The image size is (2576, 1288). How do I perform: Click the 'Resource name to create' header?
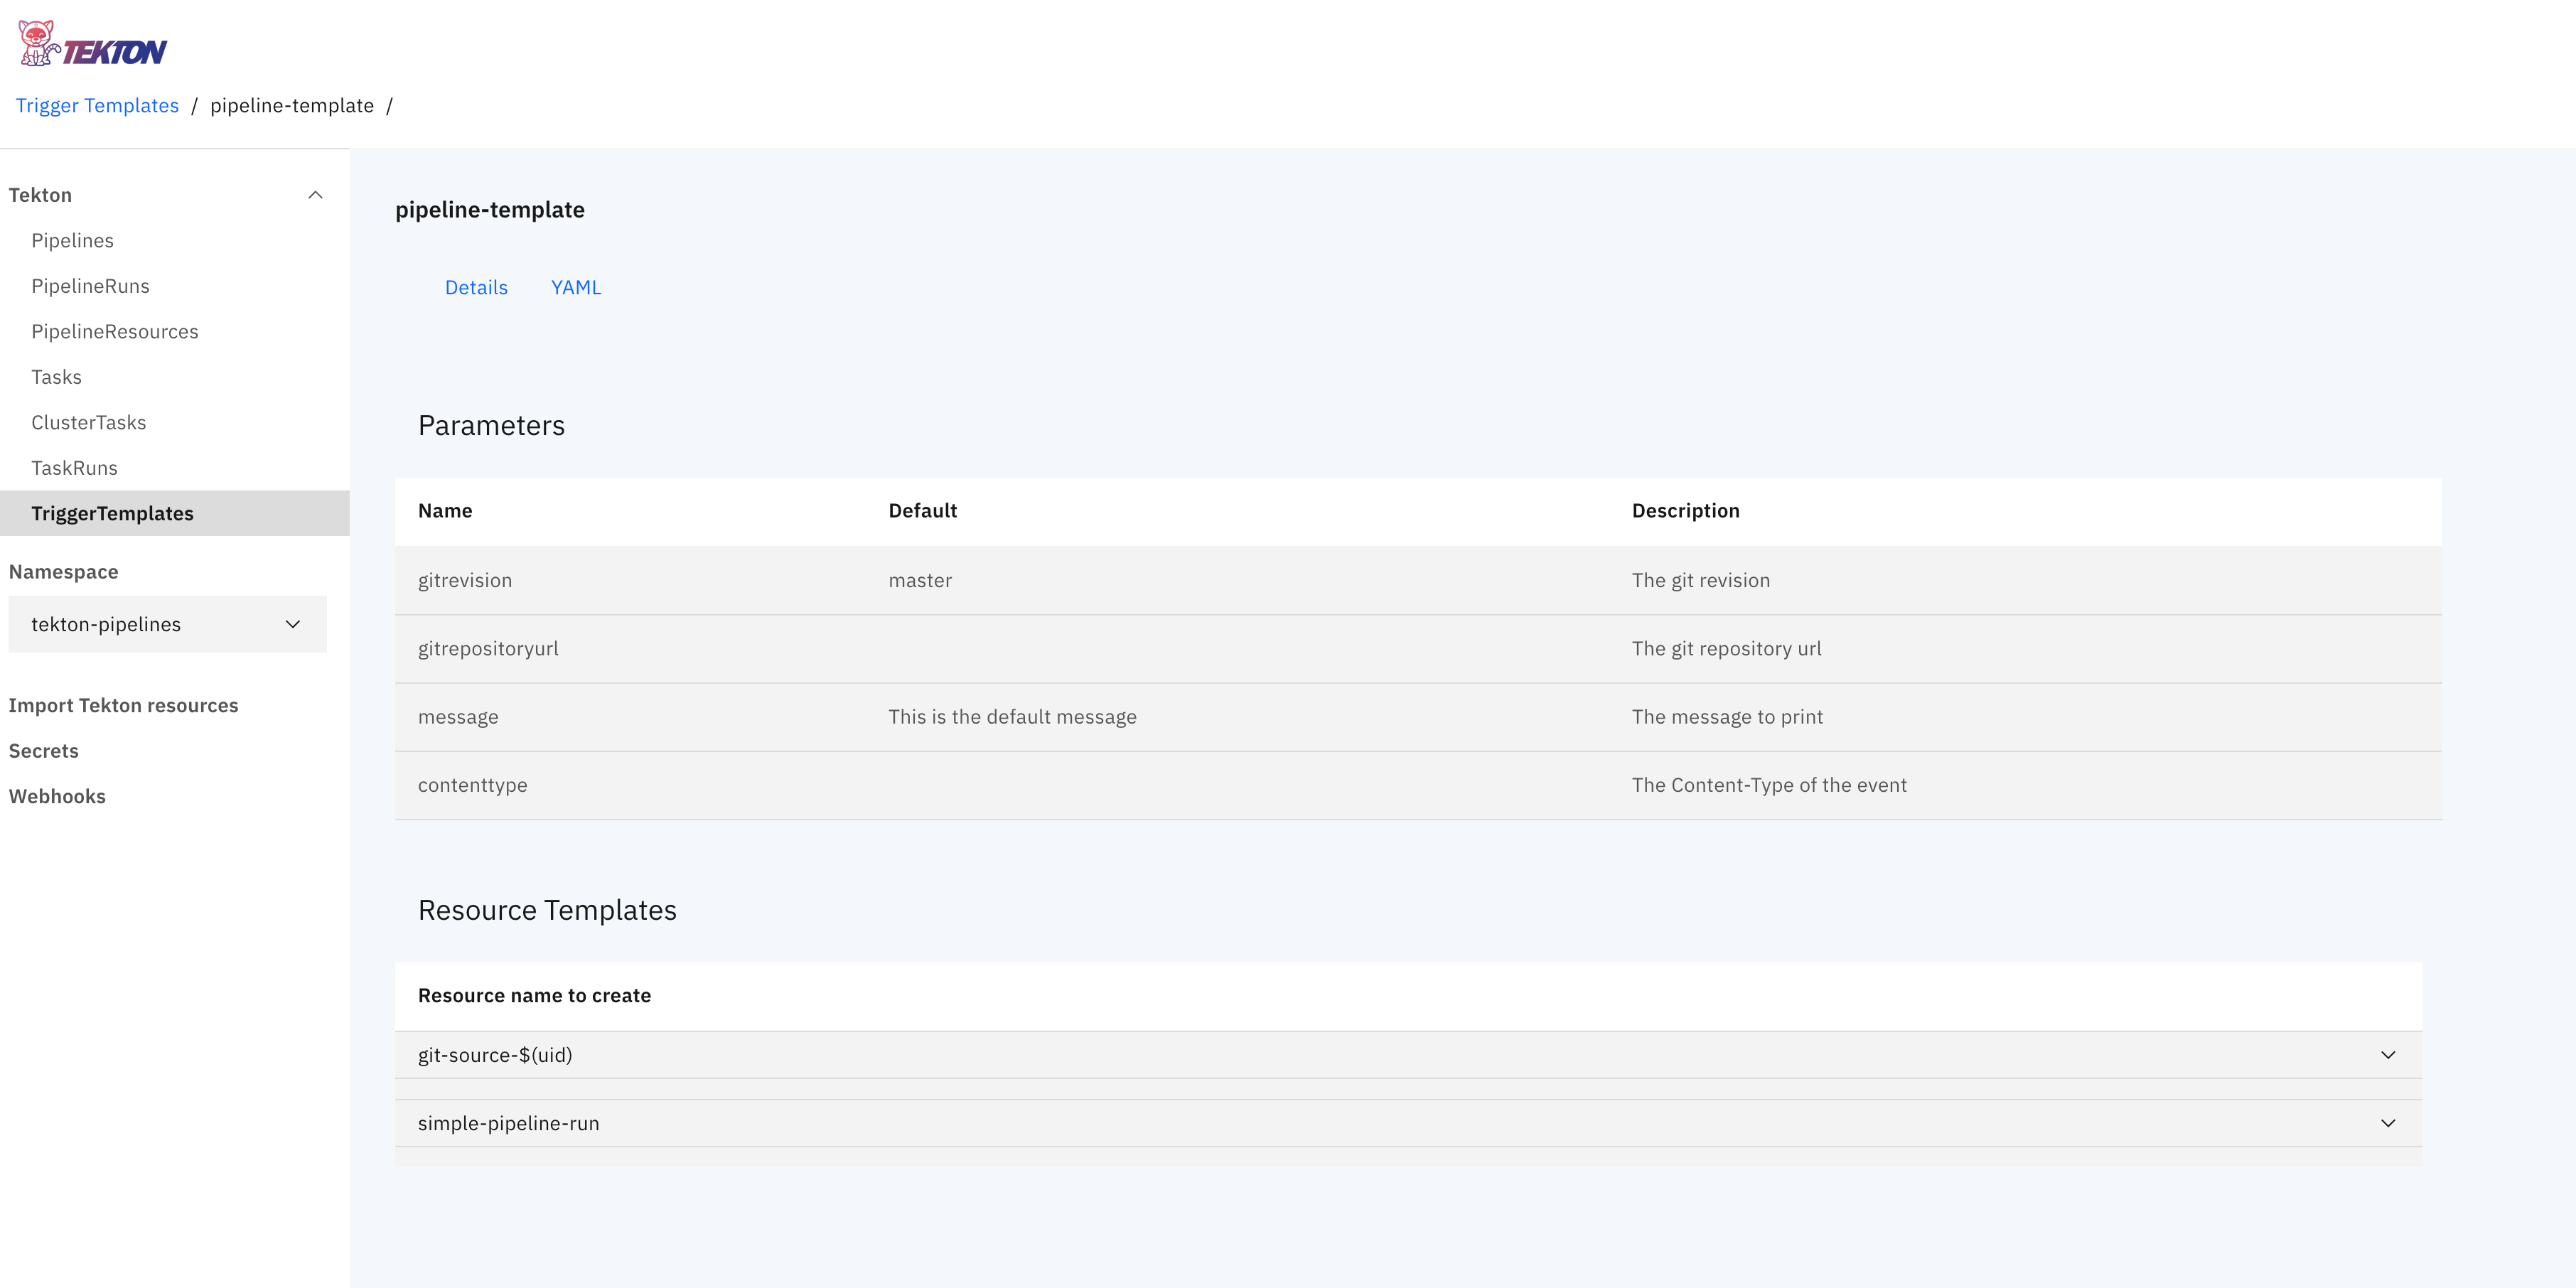tap(534, 996)
